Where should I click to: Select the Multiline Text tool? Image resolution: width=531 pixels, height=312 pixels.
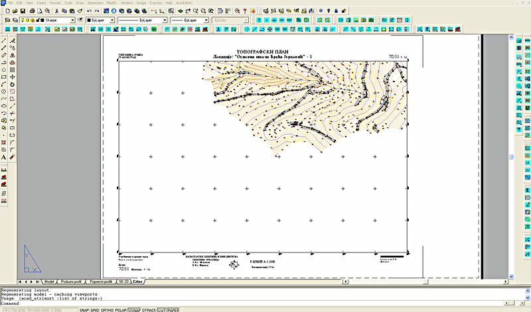[4, 157]
